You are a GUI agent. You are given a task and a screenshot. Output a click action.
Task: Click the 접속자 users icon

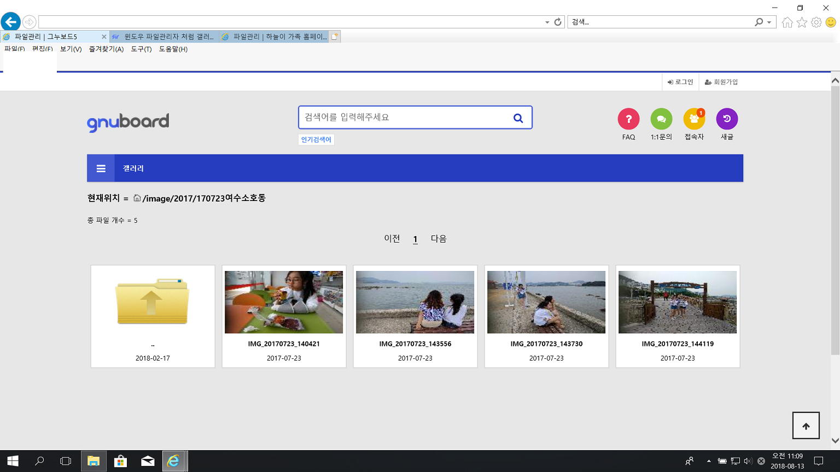pos(694,119)
